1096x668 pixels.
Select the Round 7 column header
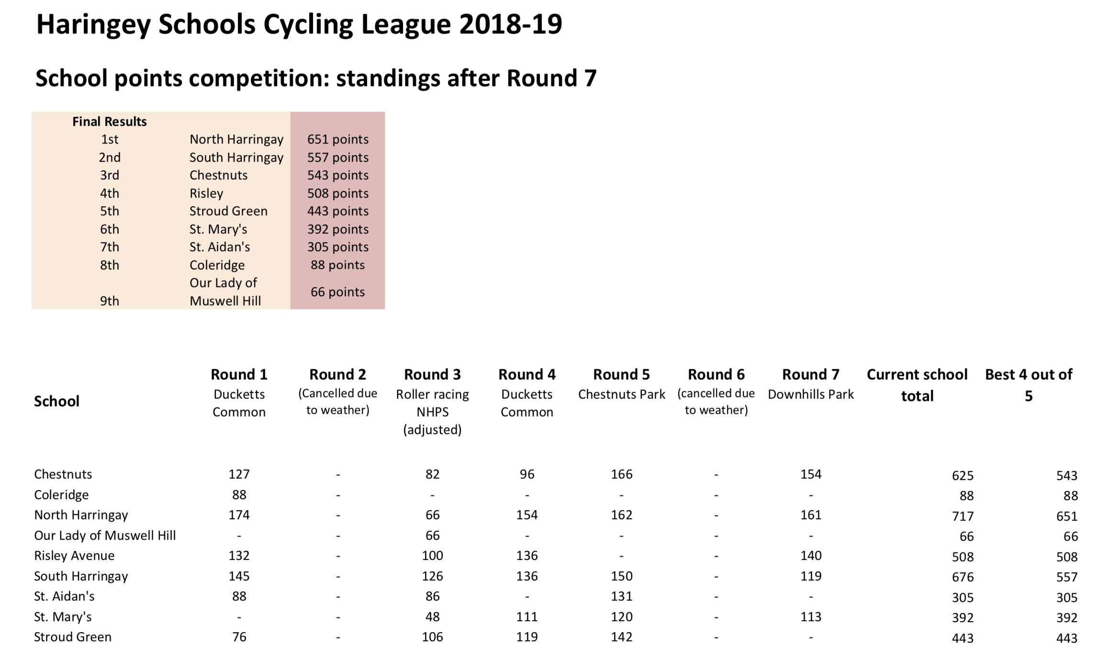tap(811, 375)
